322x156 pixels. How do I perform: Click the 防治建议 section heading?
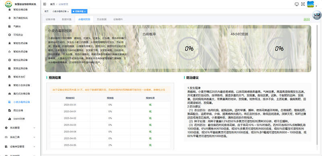tap(192, 78)
